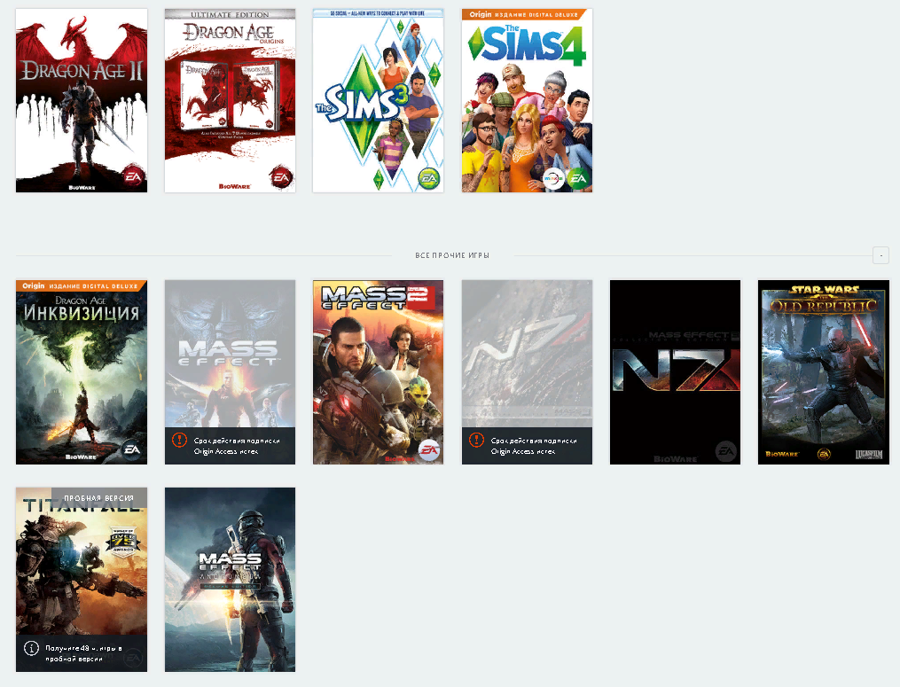Screen dimensions: 900x687
Task: Click the info icon on Titanfall tile
Action: tap(31, 648)
